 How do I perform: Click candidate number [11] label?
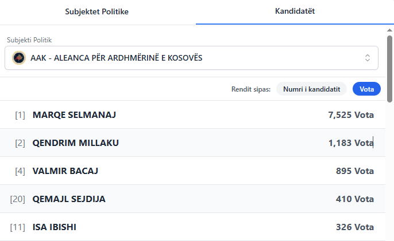click(18, 227)
